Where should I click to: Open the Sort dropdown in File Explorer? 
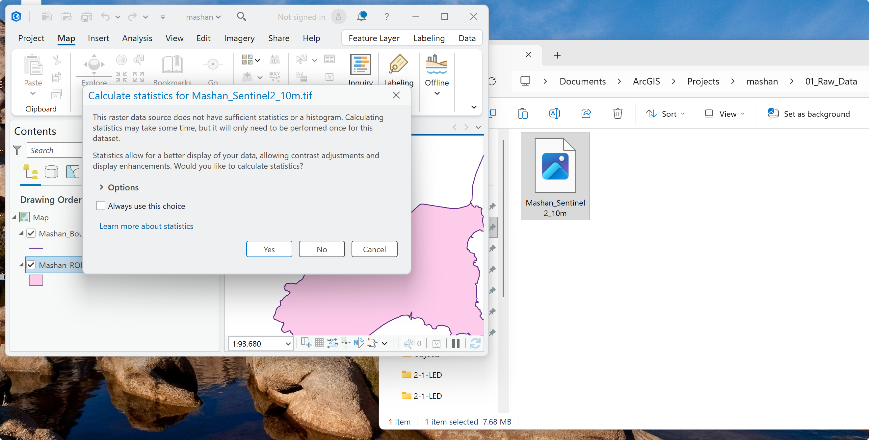coord(665,114)
